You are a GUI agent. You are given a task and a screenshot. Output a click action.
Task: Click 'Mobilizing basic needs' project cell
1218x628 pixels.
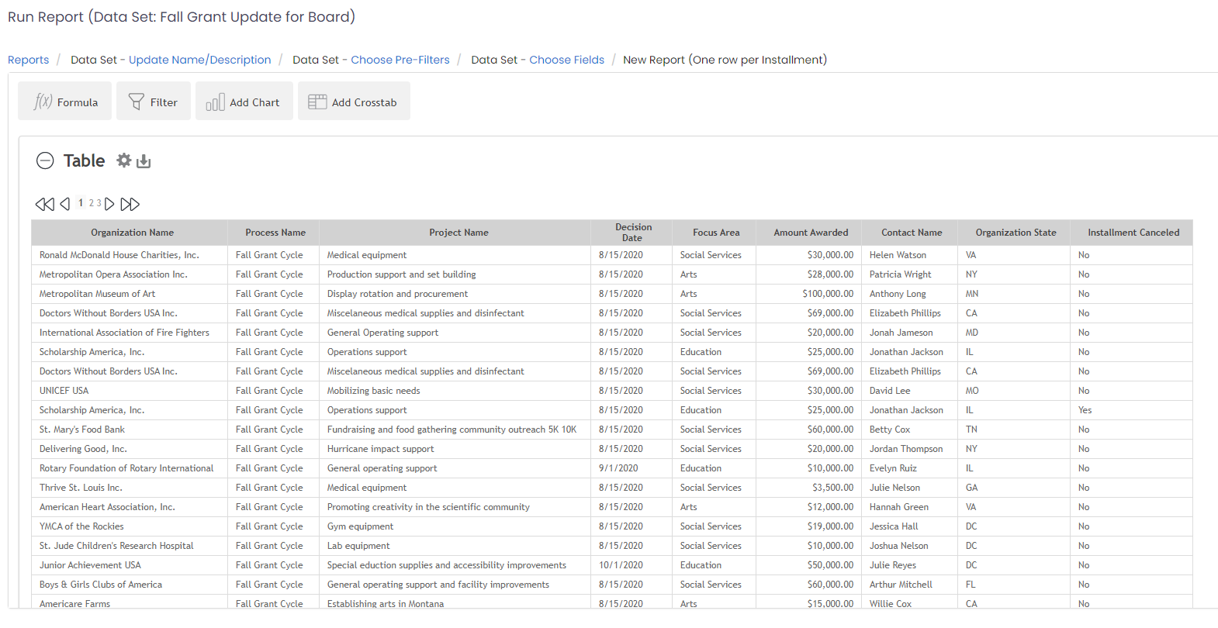(455, 391)
